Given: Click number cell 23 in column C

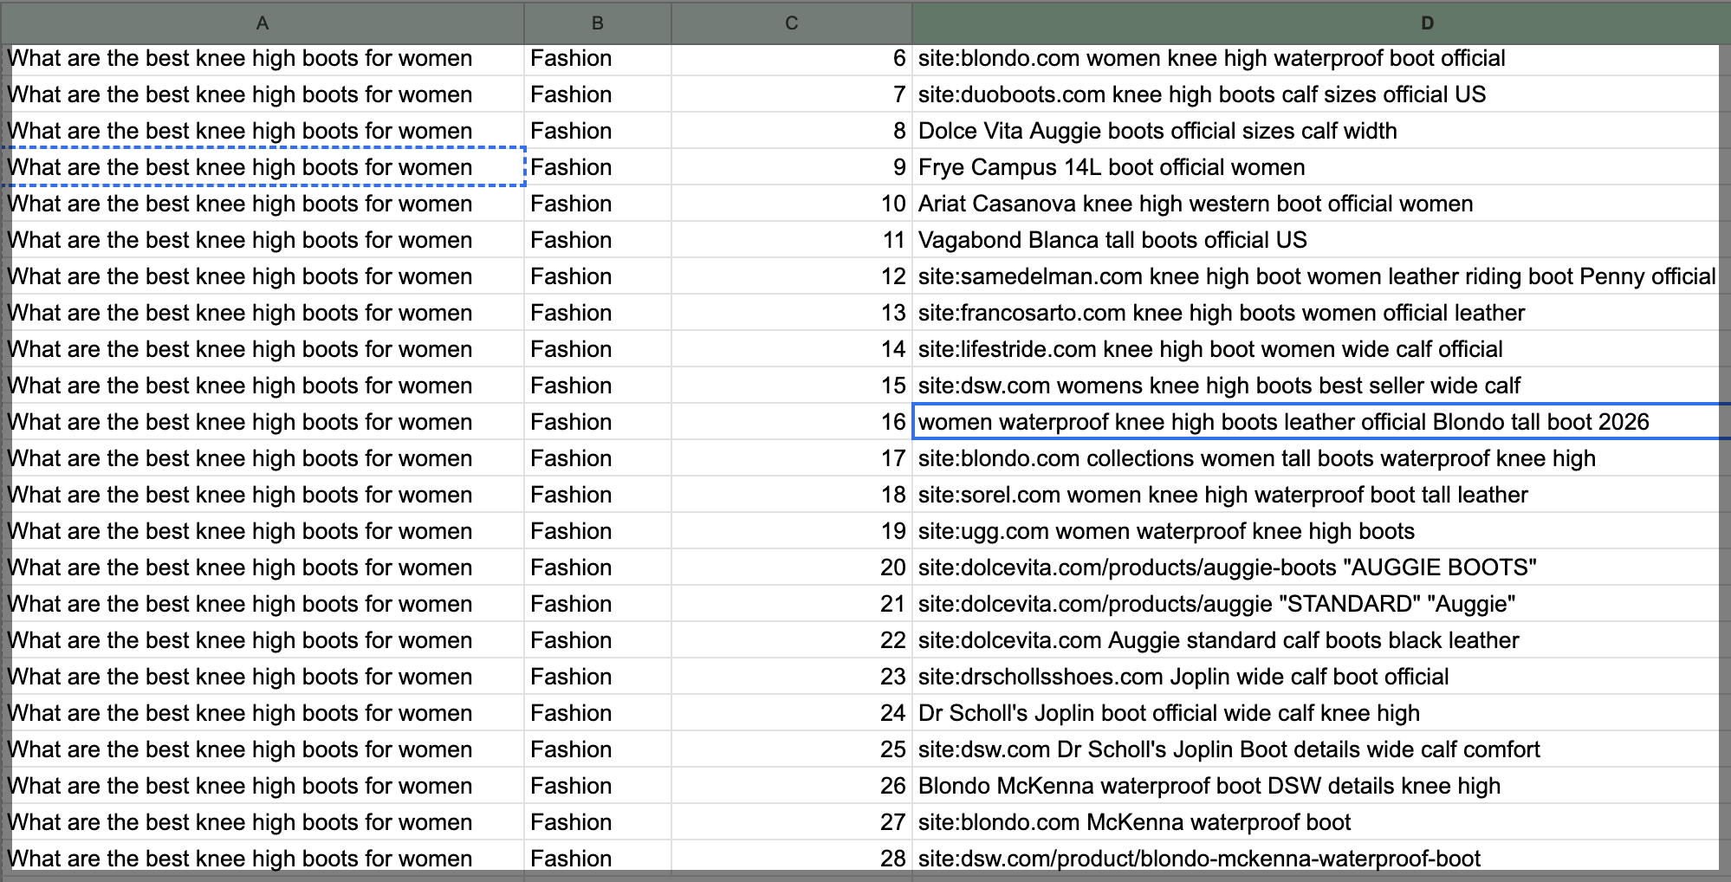Looking at the screenshot, I should click(x=792, y=677).
